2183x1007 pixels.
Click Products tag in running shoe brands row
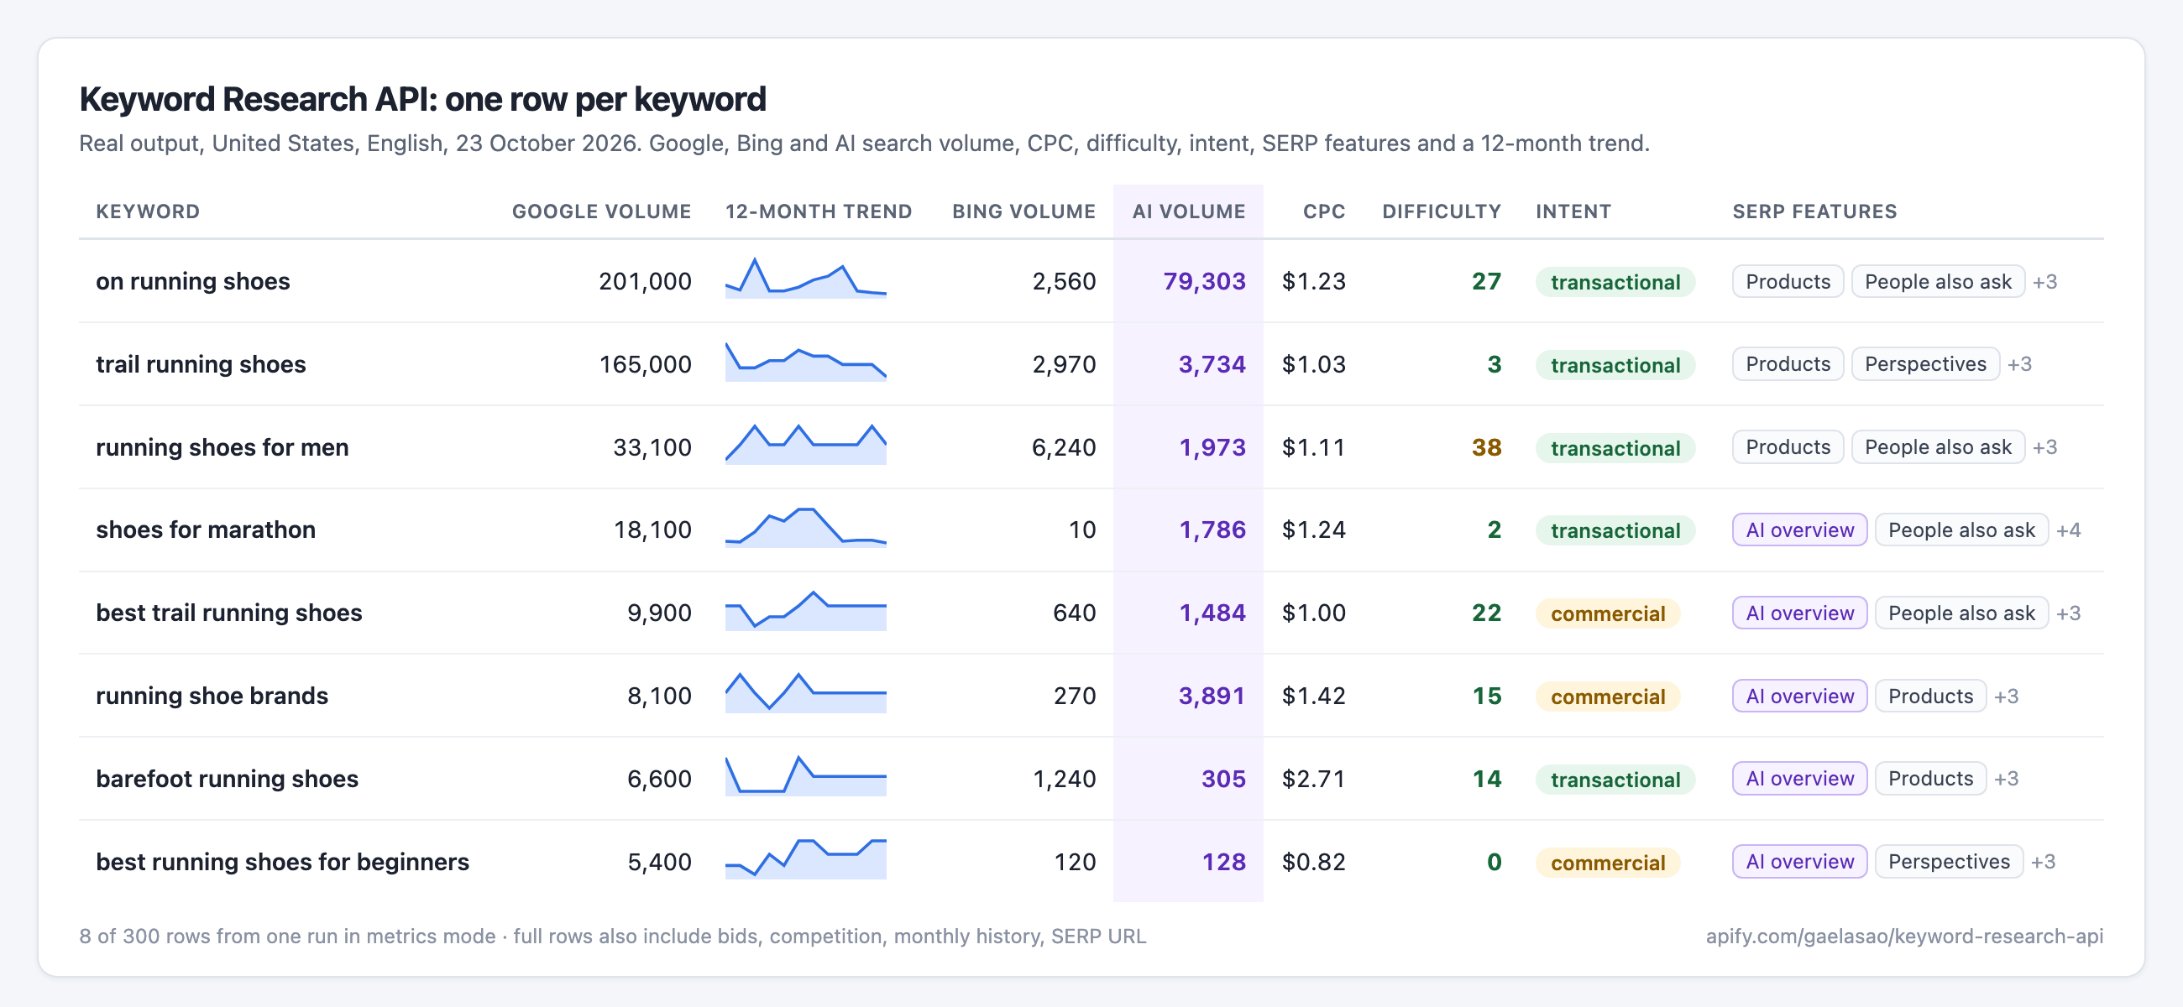1929,697
